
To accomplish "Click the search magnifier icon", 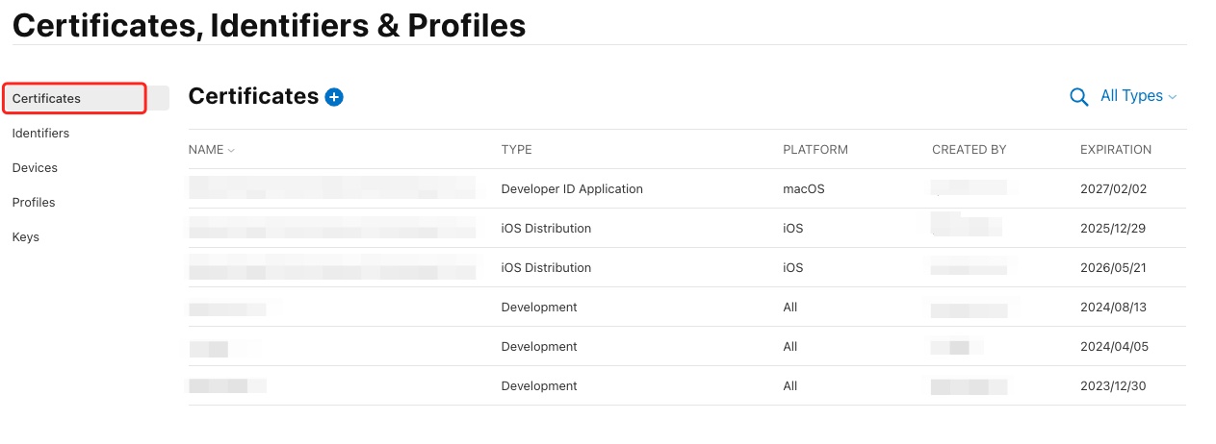I will [x=1079, y=96].
